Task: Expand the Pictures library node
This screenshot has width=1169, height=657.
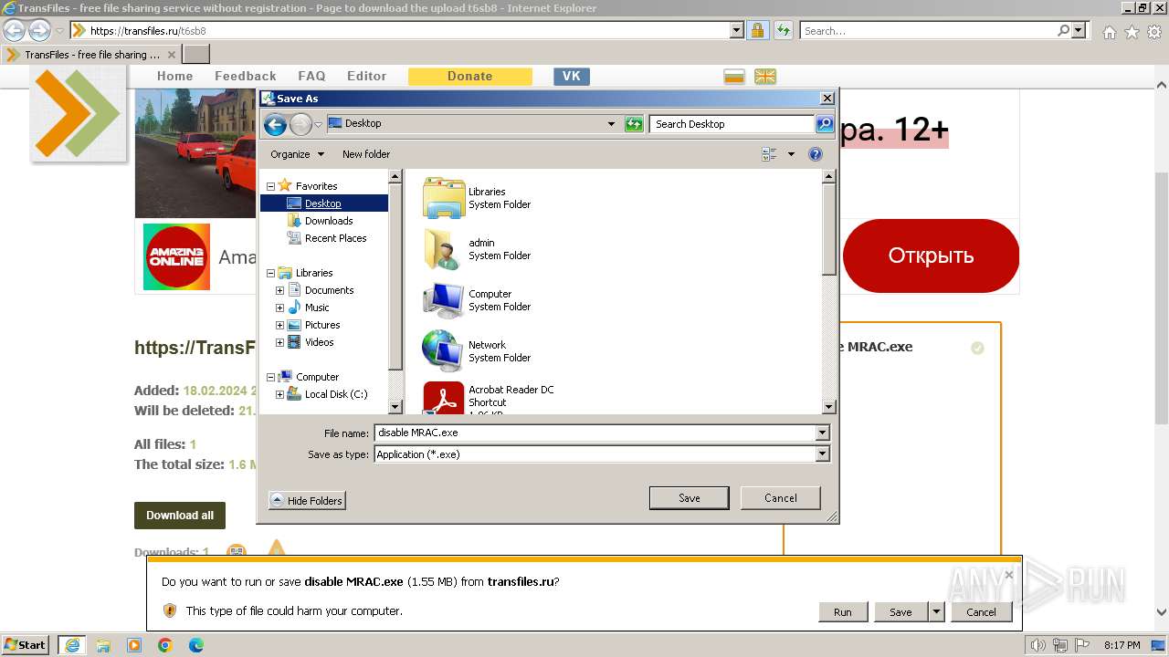Action: 279,325
